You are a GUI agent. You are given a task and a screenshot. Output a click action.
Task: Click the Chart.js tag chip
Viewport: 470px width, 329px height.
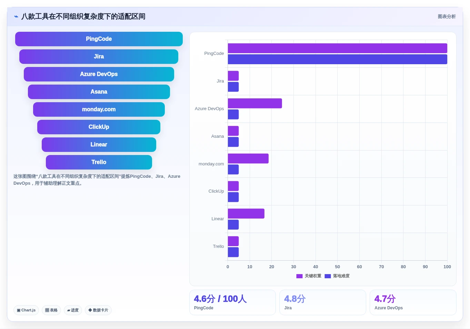pyautogui.click(x=26, y=310)
